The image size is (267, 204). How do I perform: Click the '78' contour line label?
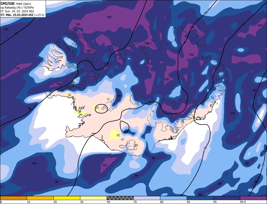[x=107, y=64]
